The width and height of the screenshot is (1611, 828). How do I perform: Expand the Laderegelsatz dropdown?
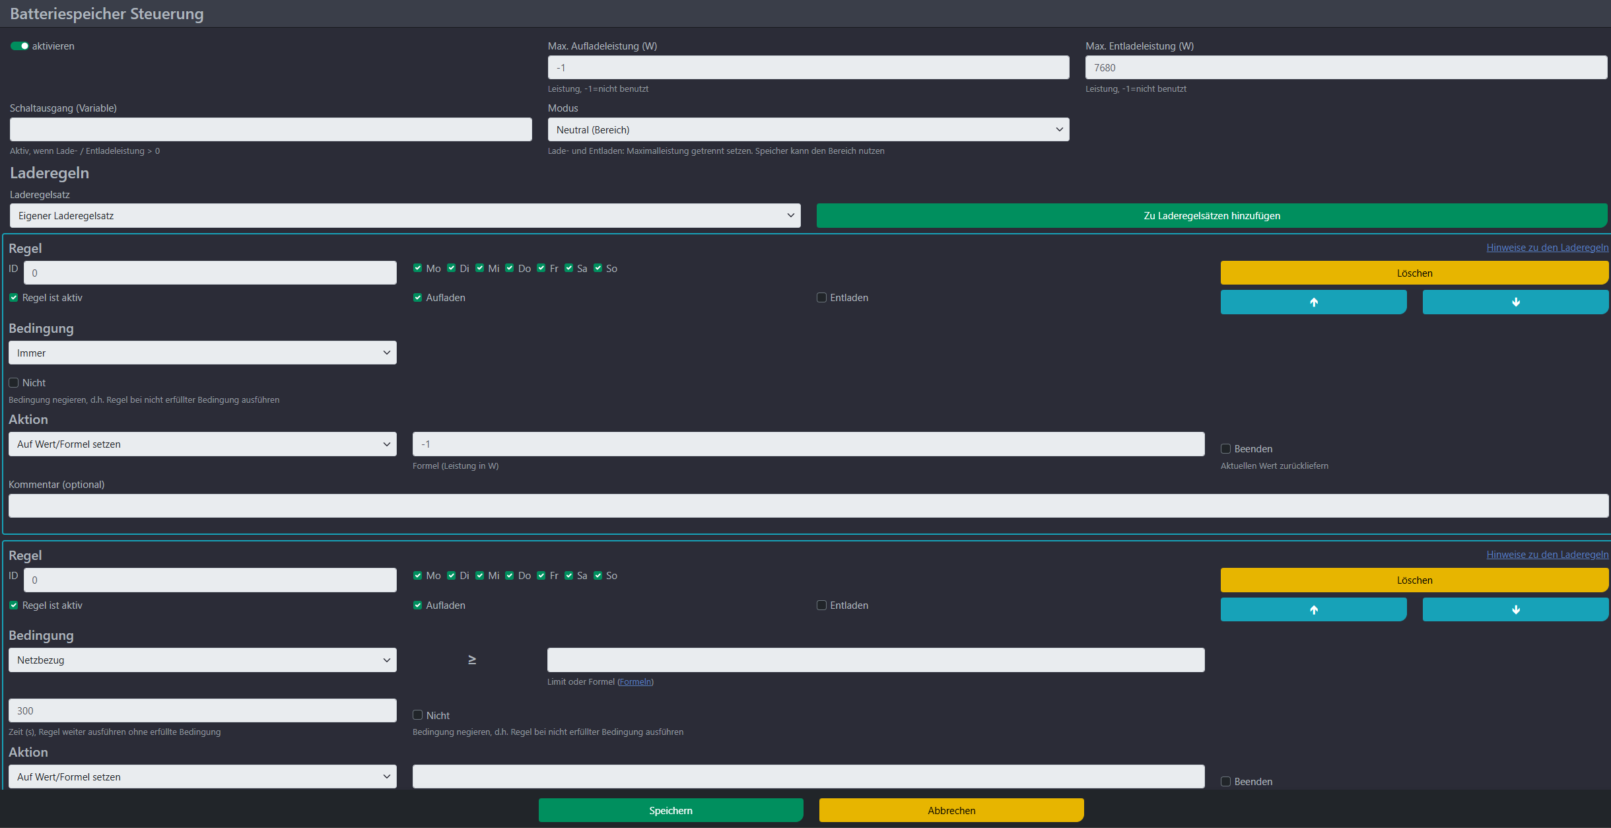coord(405,216)
